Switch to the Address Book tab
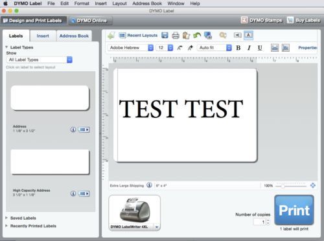The image size is (324, 241). click(x=74, y=36)
